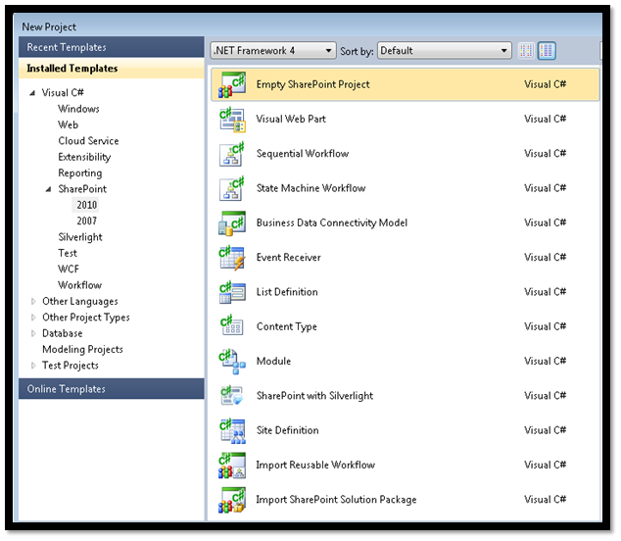Expand the Database tree node

33,334
